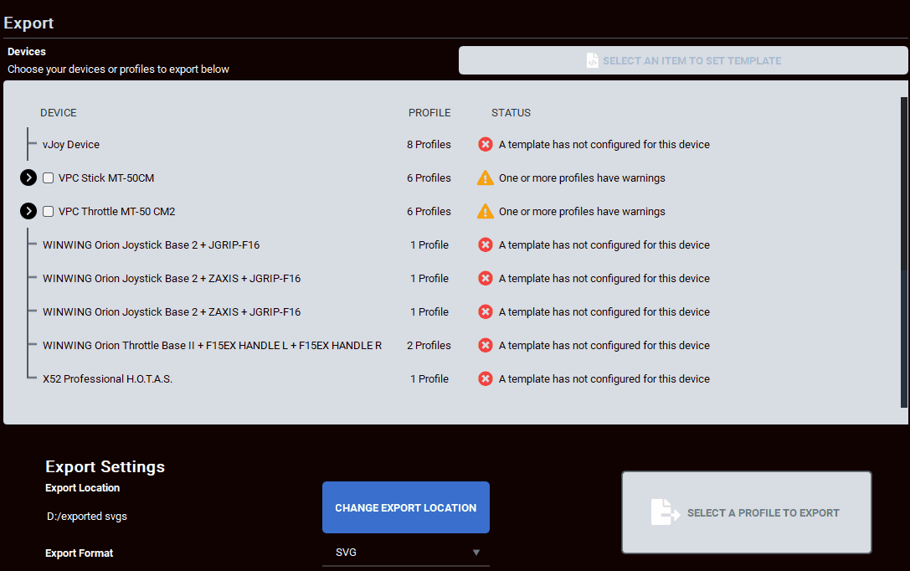Click the export file icon in Select a Profile button
This screenshot has width=910, height=571.
[665, 512]
